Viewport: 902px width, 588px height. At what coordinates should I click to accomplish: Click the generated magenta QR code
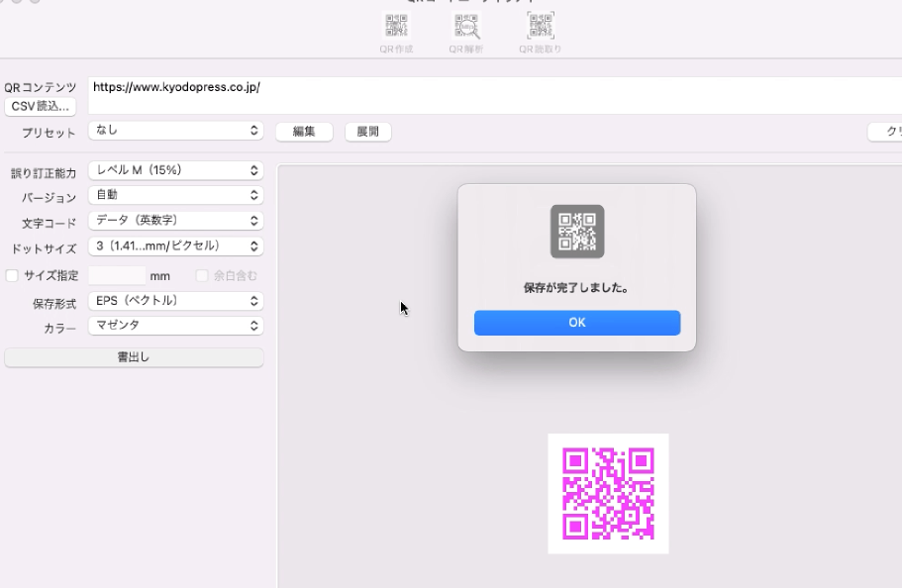pyautogui.click(x=608, y=492)
